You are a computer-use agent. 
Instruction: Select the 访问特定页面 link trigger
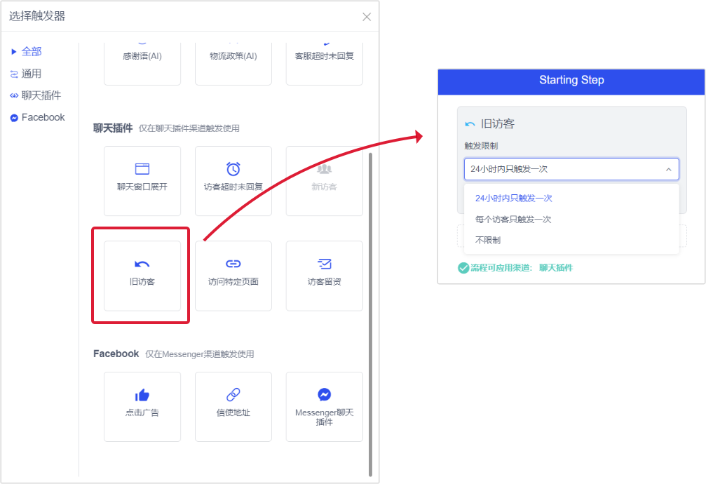pos(233,274)
